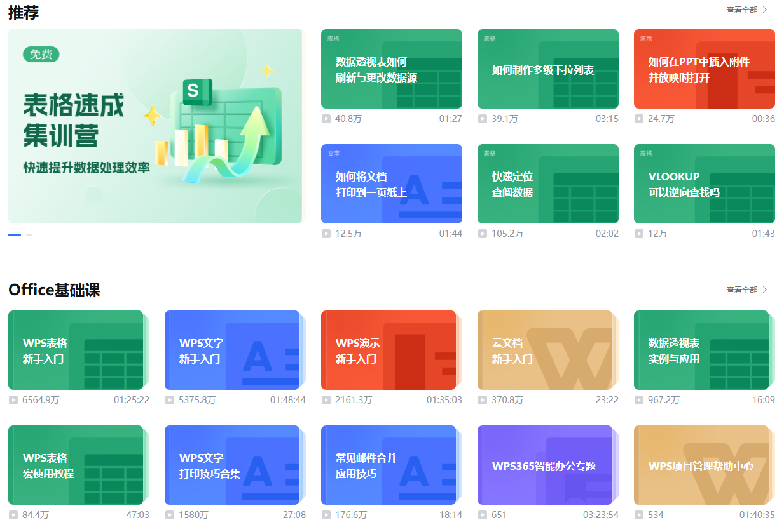This screenshot has height=527, width=784.
Task: Open the 如何将文档打印到一页纸上 video
Action: [x=391, y=184]
